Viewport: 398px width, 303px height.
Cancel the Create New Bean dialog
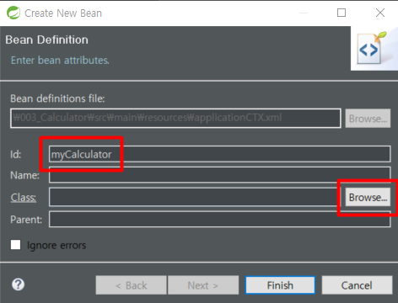pos(357,285)
